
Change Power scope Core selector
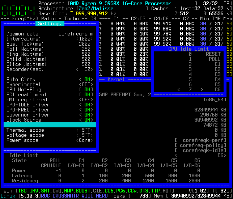(x=85, y=140)
